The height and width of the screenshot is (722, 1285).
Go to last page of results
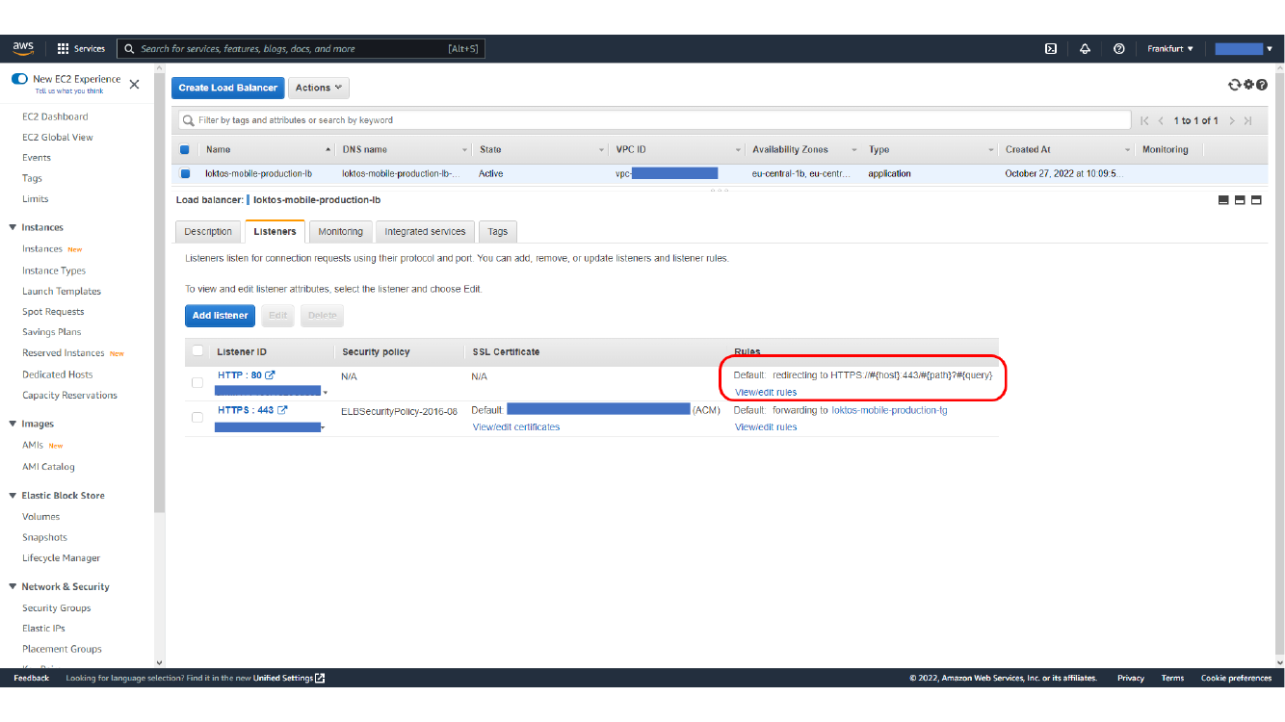click(x=1247, y=121)
